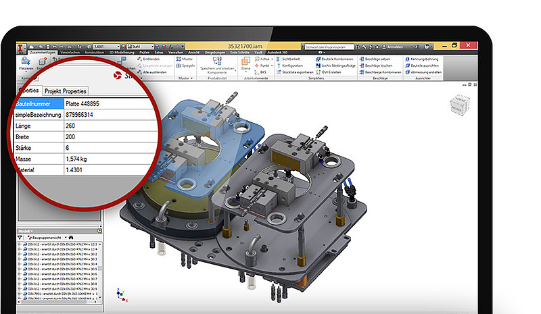The height and width of the screenshot is (314, 541).
Task: Select DIN 912 tree row ending 30:7
Action: point(60,279)
